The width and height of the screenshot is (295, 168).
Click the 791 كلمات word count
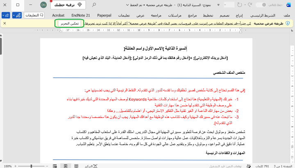coord(262,166)
